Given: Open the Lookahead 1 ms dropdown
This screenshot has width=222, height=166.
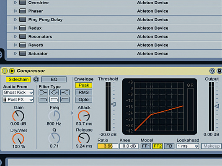Looking at the screenshot, I should pos(188,146).
